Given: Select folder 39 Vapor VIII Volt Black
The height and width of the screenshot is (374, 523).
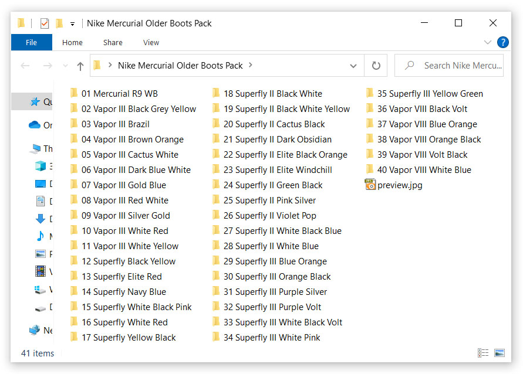Looking at the screenshot, I should (x=417, y=155).
